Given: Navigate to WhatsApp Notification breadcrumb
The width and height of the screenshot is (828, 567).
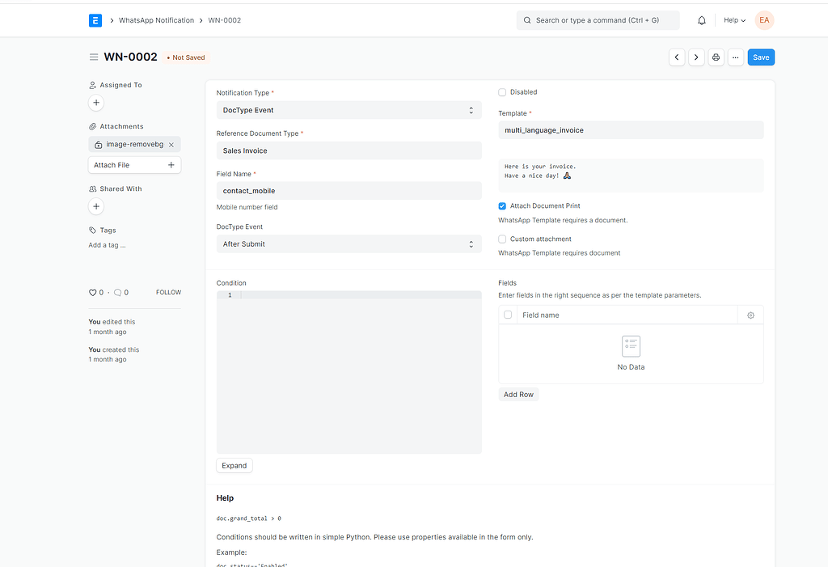Looking at the screenshot, I should [156, 20].
